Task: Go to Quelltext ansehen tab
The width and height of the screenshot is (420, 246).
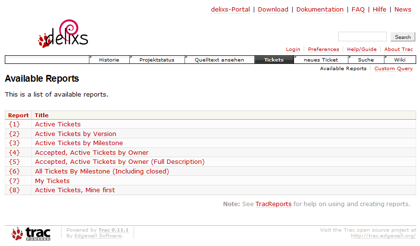Action: point(219,60)
